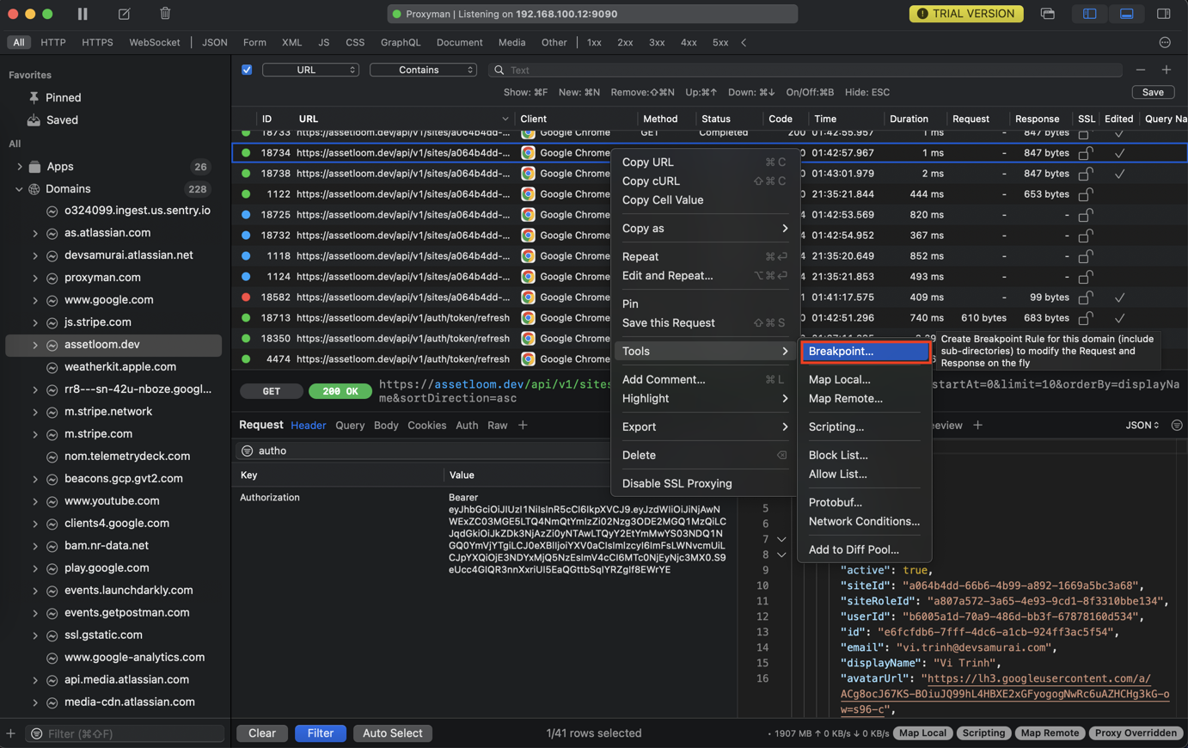Click the Clear button
Viewport: 1188px width, 748px height.
click(x=262, y=733)
